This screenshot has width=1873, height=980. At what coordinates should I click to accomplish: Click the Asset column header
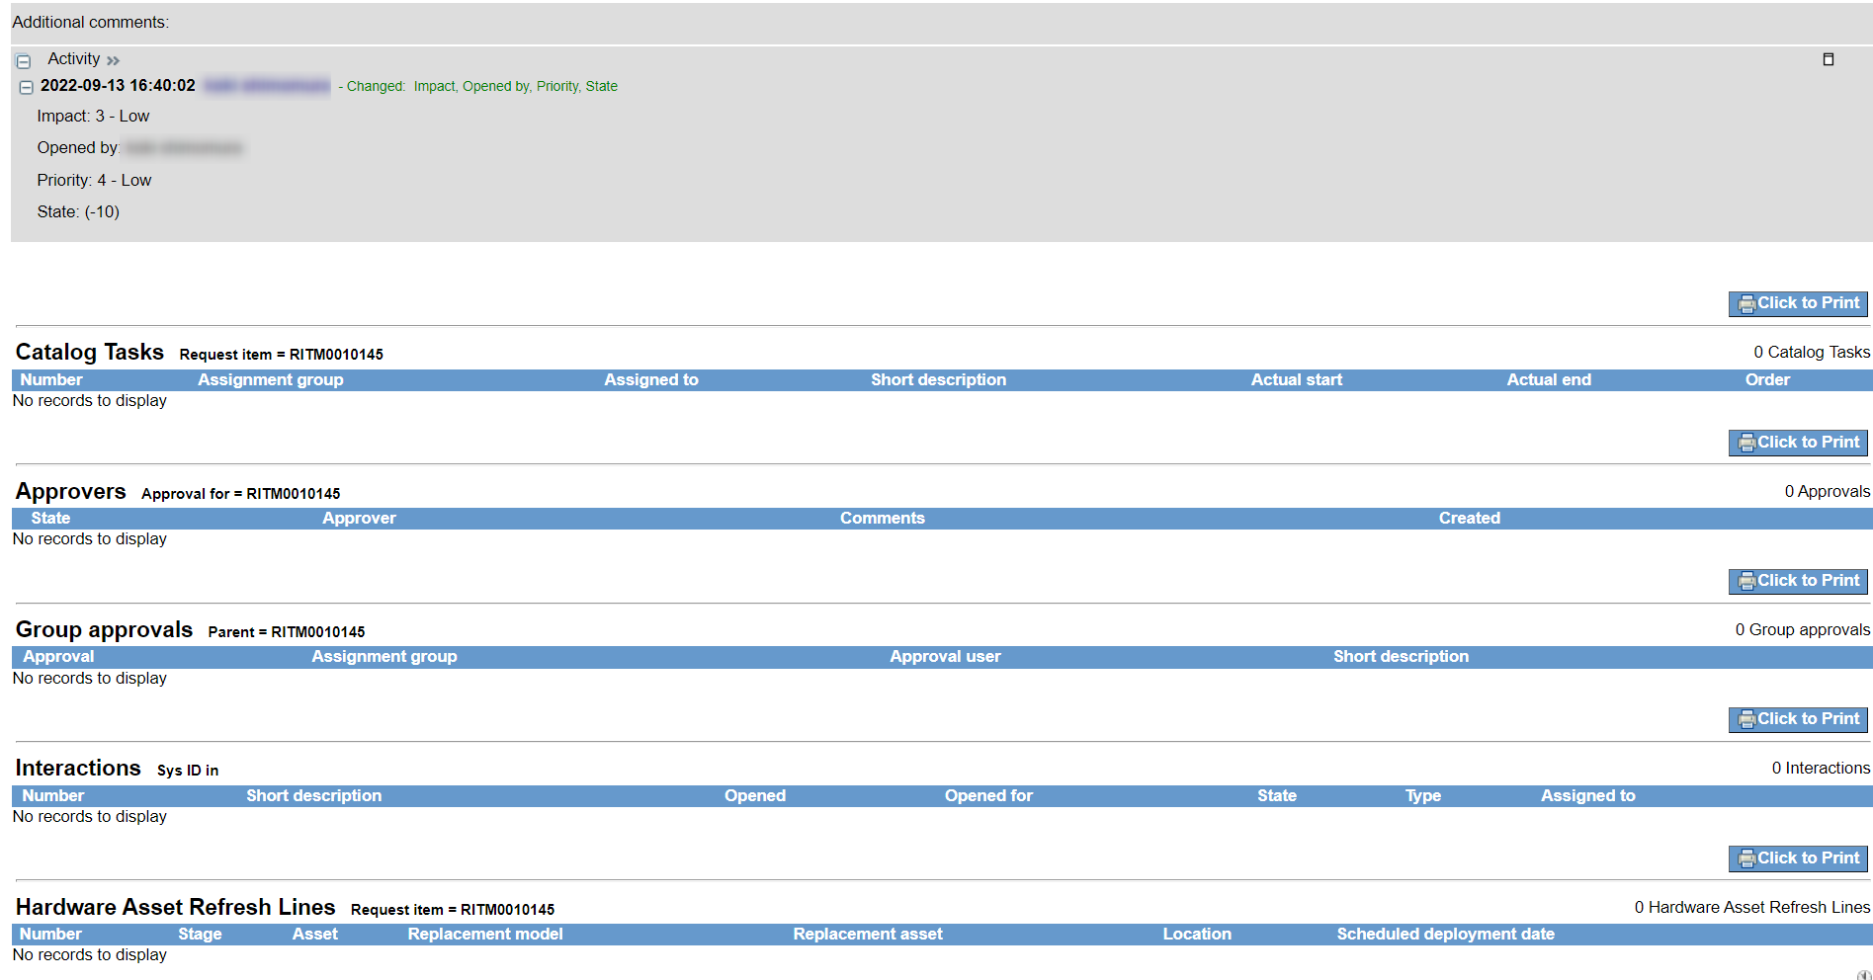(315, 934)
